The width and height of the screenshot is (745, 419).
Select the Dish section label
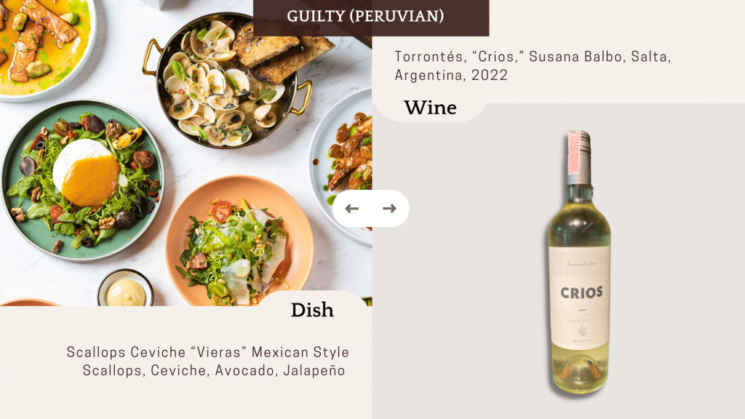312,310
